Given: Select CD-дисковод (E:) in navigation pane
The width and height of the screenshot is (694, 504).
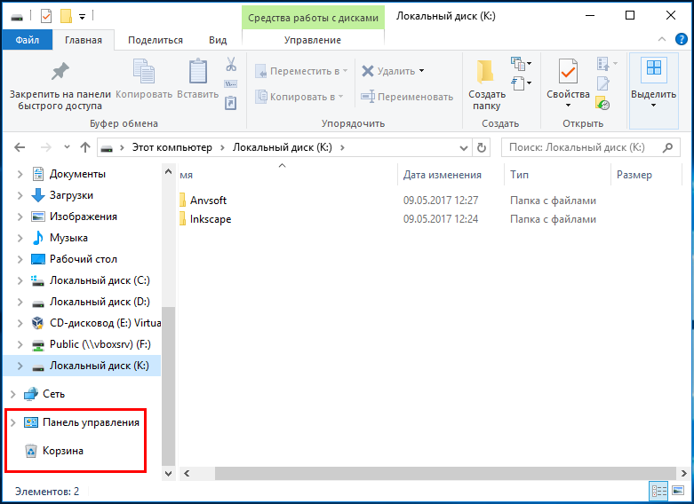Looking at the screenshot, I should coord(106,323).
